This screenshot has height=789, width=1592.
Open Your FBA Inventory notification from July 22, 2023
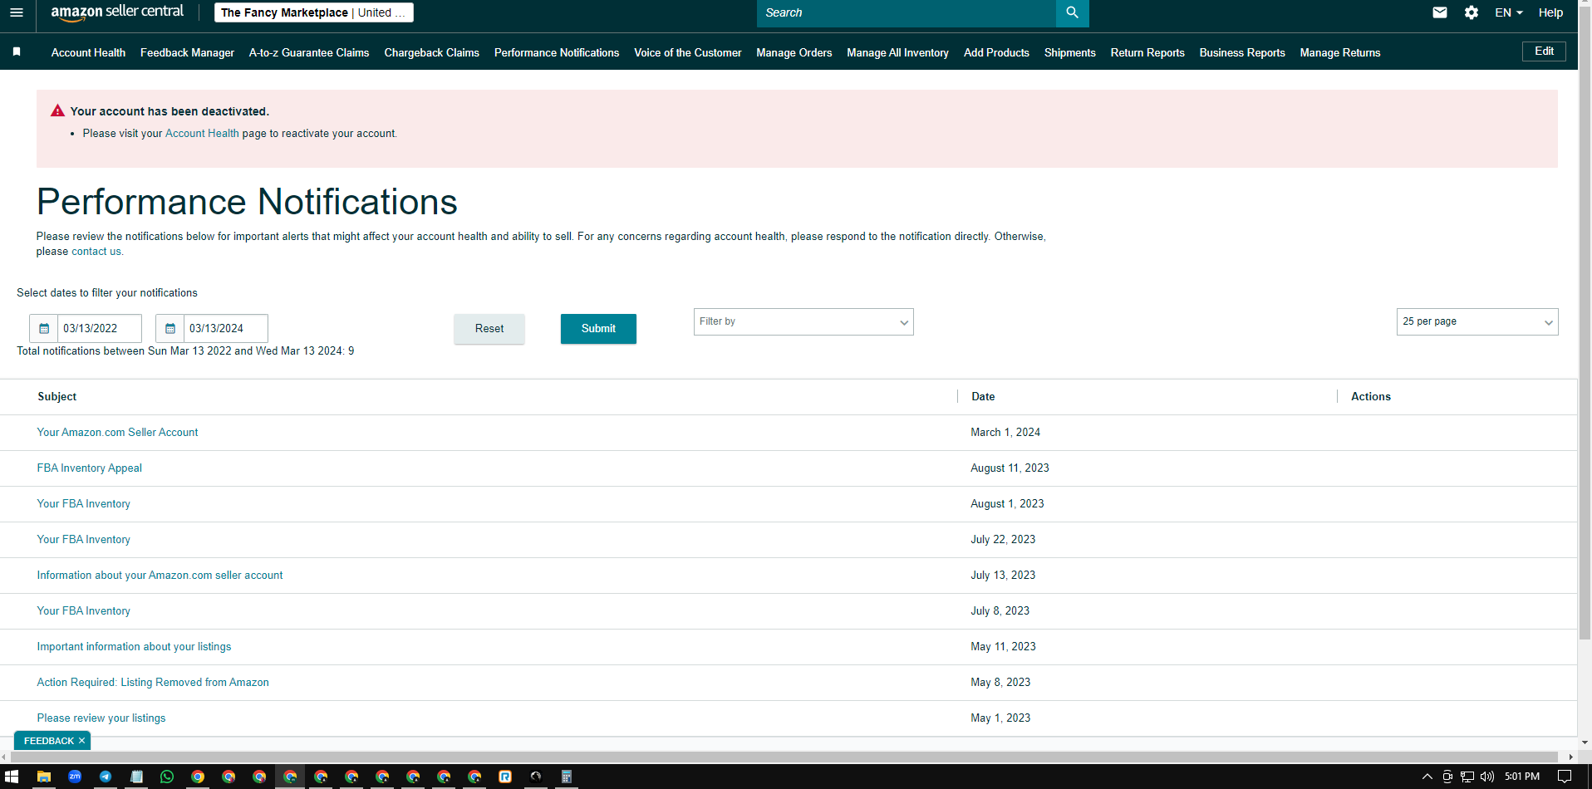(83, 540)
